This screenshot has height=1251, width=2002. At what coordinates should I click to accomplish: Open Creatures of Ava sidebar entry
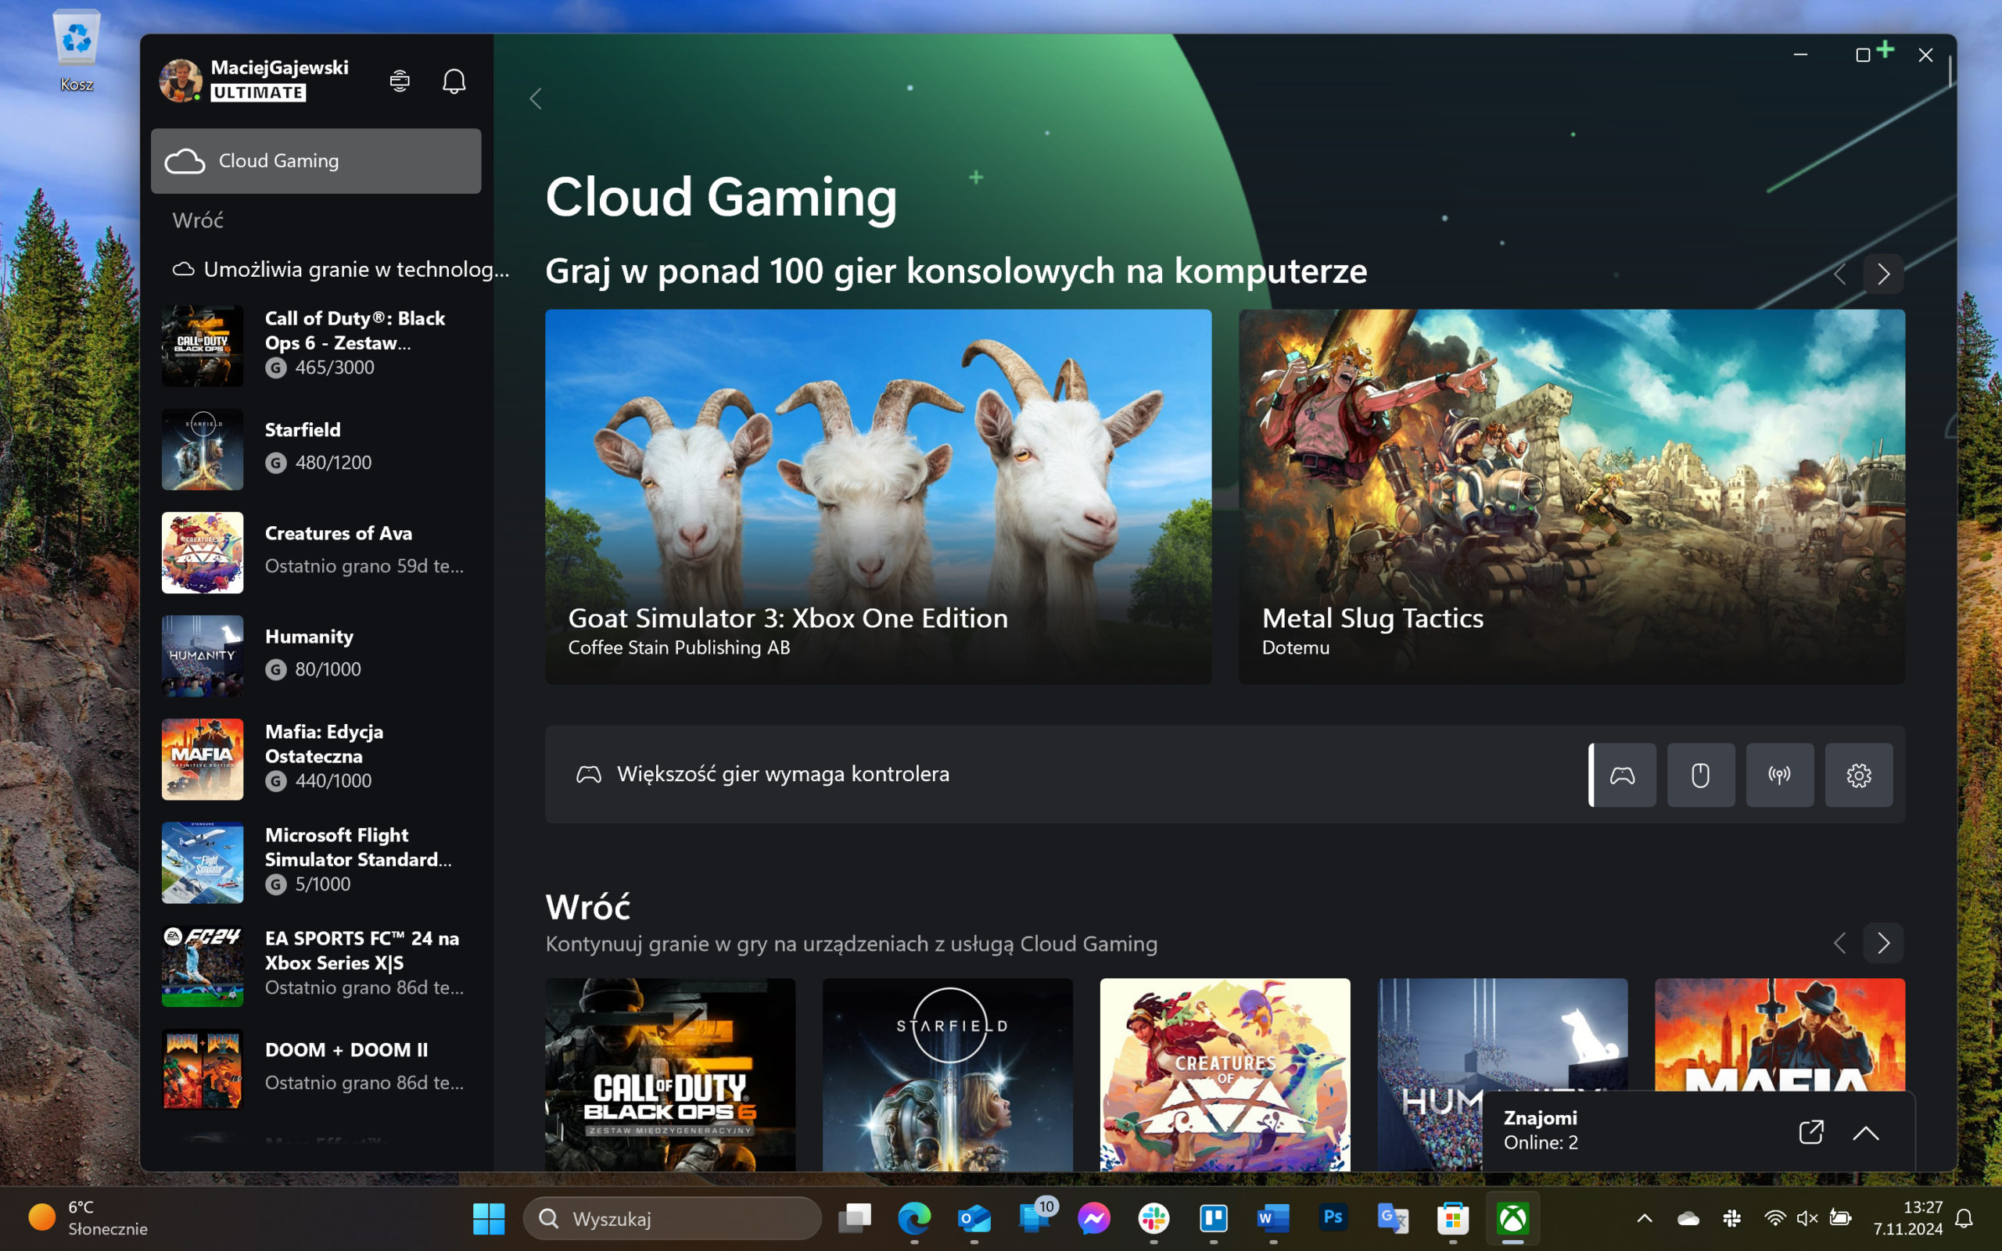pyautogui.click(x=316, y=551)
